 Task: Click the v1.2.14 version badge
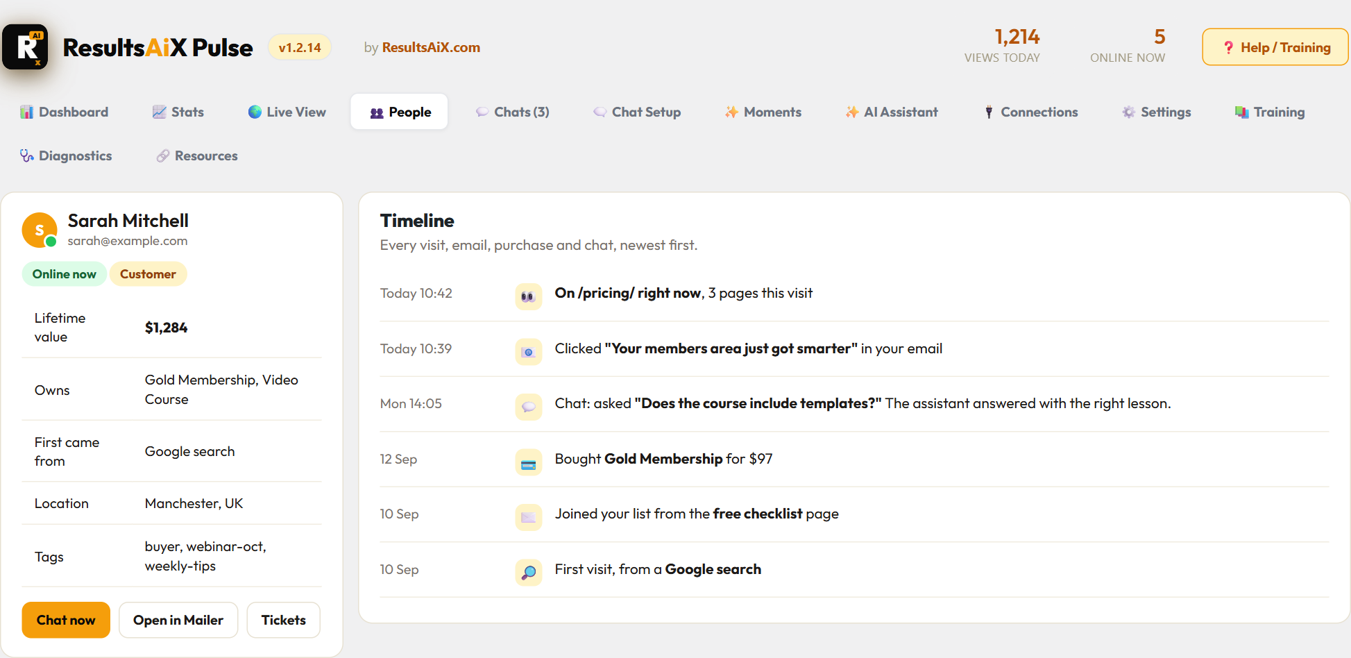point(300,47)
